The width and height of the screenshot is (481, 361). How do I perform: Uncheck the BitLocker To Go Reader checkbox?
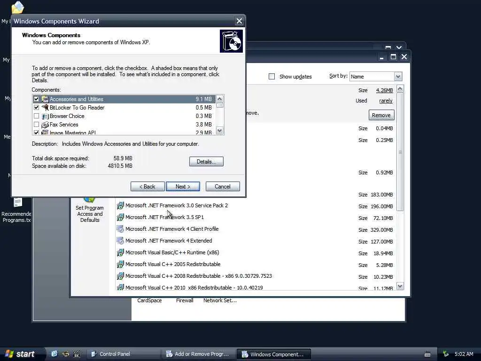37,108
